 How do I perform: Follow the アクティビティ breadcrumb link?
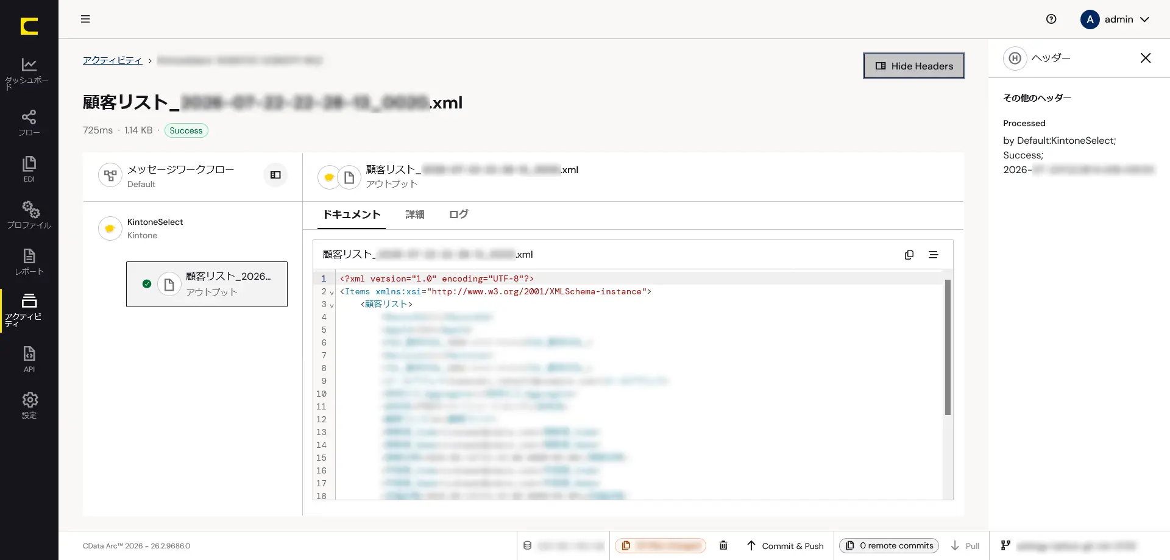(x=112, y=60)
